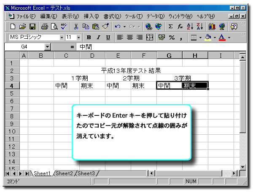Open the Fill Color dropdown arrow
Viewport: 253px width, 192px height.
click(x=215, y=37)
